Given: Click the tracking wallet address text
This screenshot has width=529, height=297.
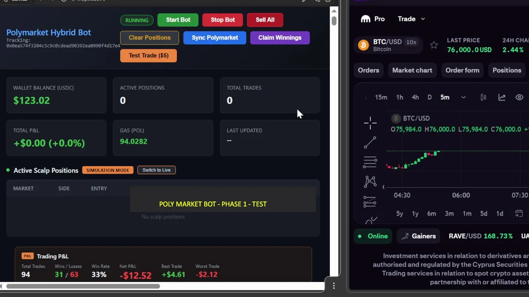Looking at the screenshot, I should point(63,46).
